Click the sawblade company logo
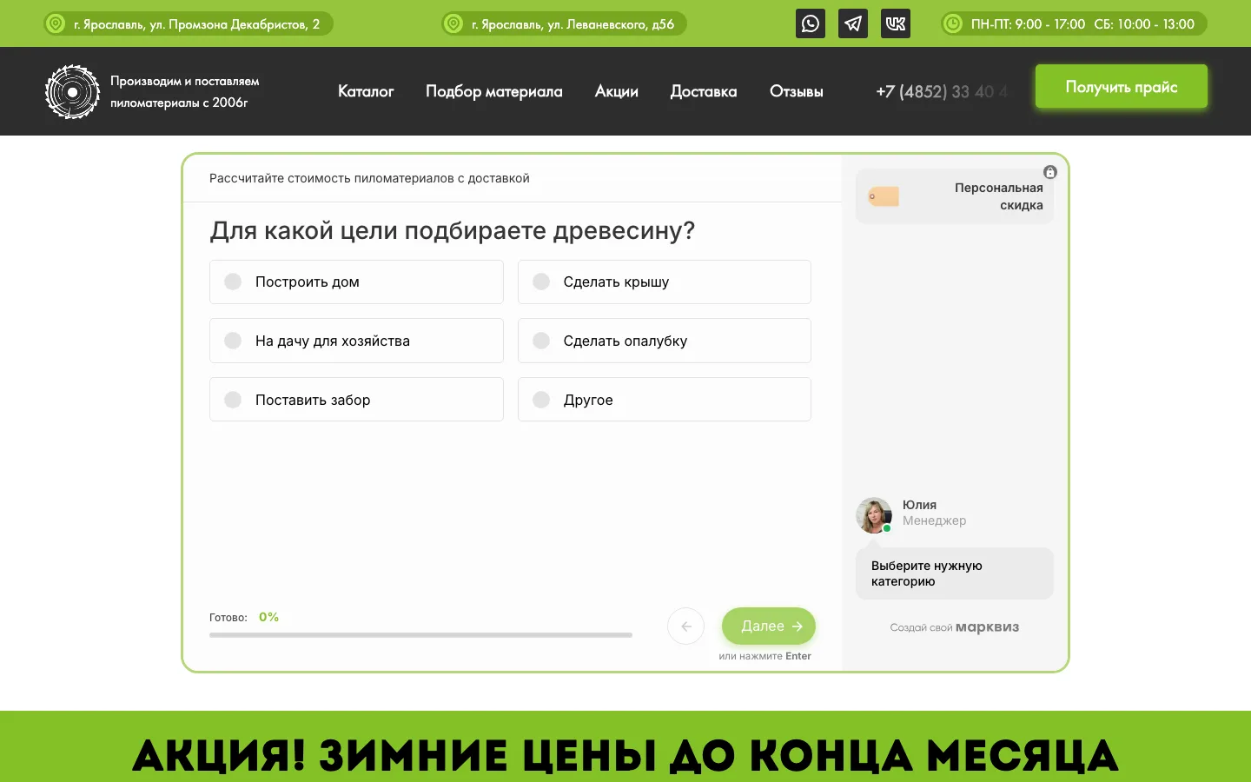Viewport: 1251px width, 782px height. 72,91
